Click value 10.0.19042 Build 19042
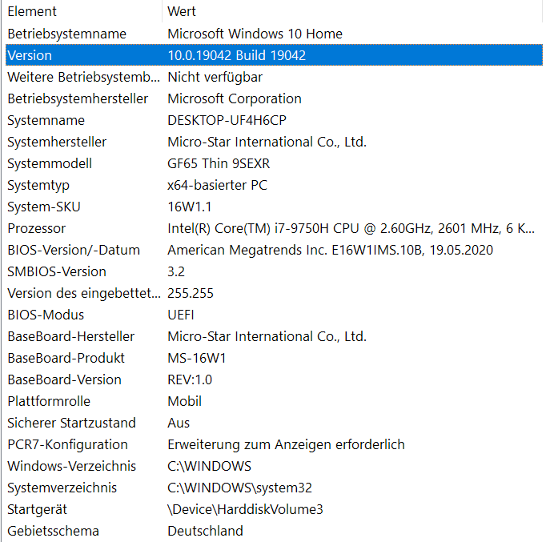Screen dimensions: 558x542 (x=237, y=55)
